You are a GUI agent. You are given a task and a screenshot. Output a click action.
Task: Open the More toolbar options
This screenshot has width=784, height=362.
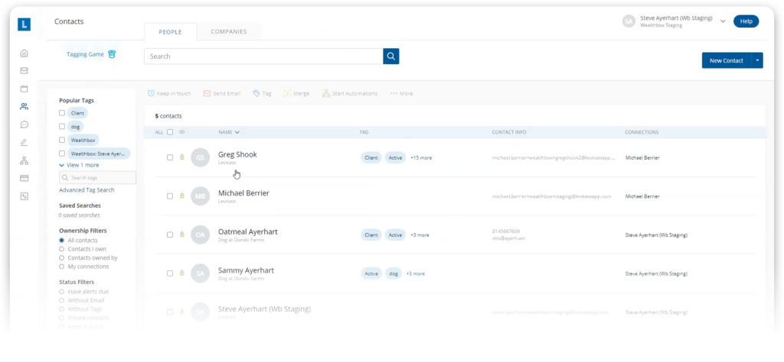pyautogui.click(x=401, y=93)
